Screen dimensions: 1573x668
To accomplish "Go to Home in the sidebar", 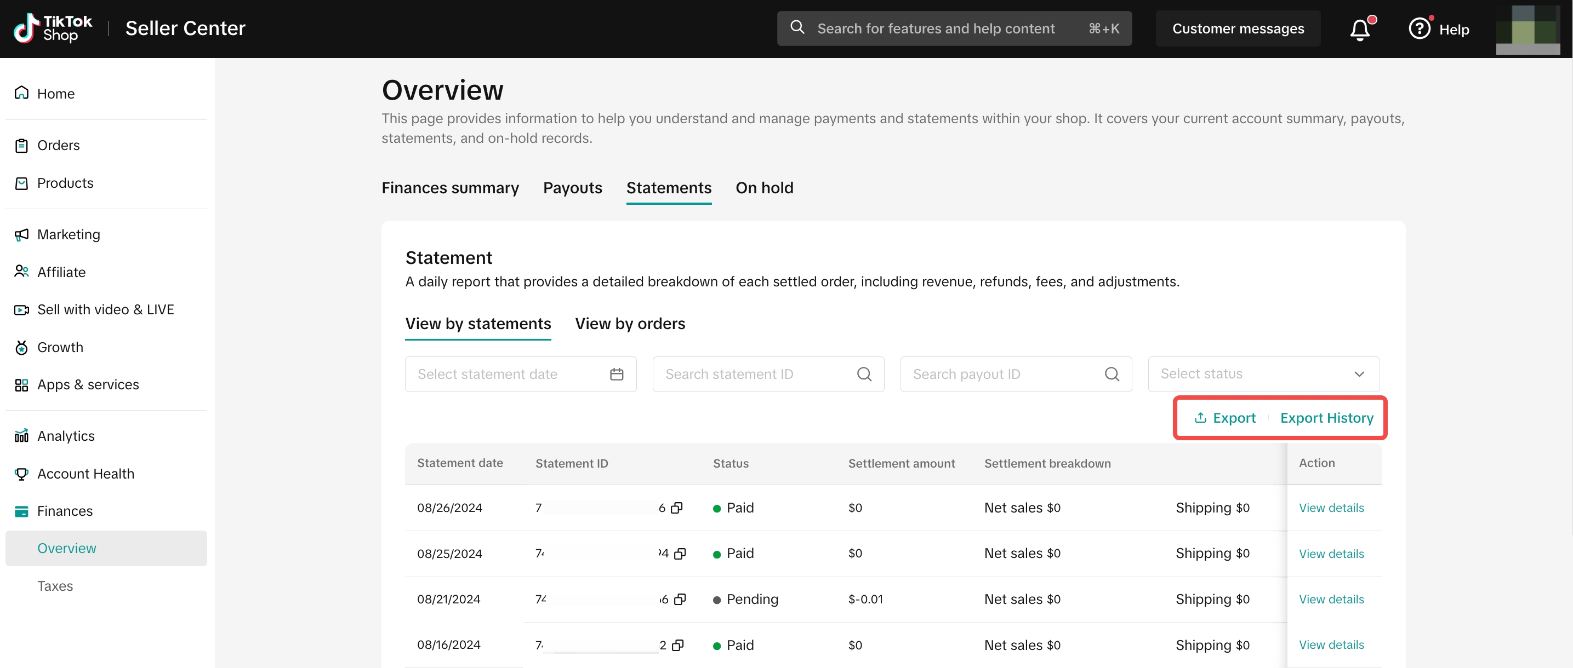I will pos(55,93).
